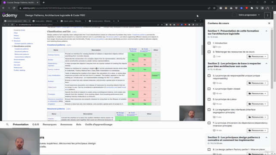276x155 pixels.
Task: Click the progress circle icon
Action: tap(234, 15)
